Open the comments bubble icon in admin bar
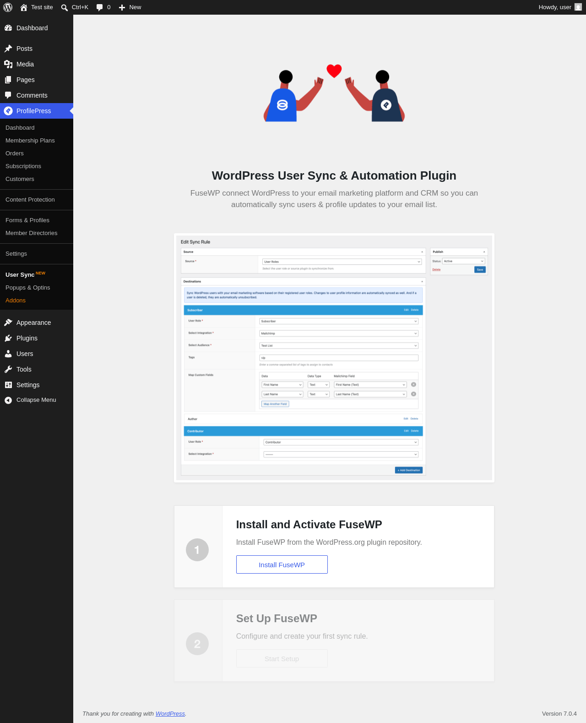The height and width of the screenshot is (723, 586). tap(99, 7)
